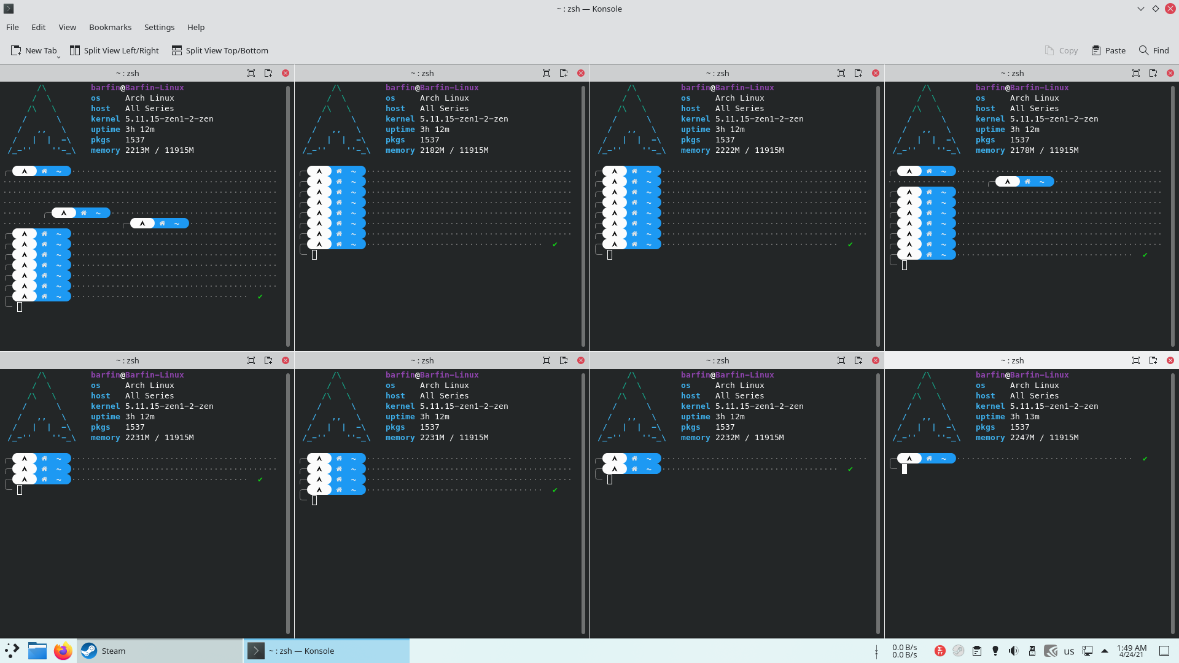
Task: Click the 'memory 2247M / 11915M' text
Action: click(1027, 438)
